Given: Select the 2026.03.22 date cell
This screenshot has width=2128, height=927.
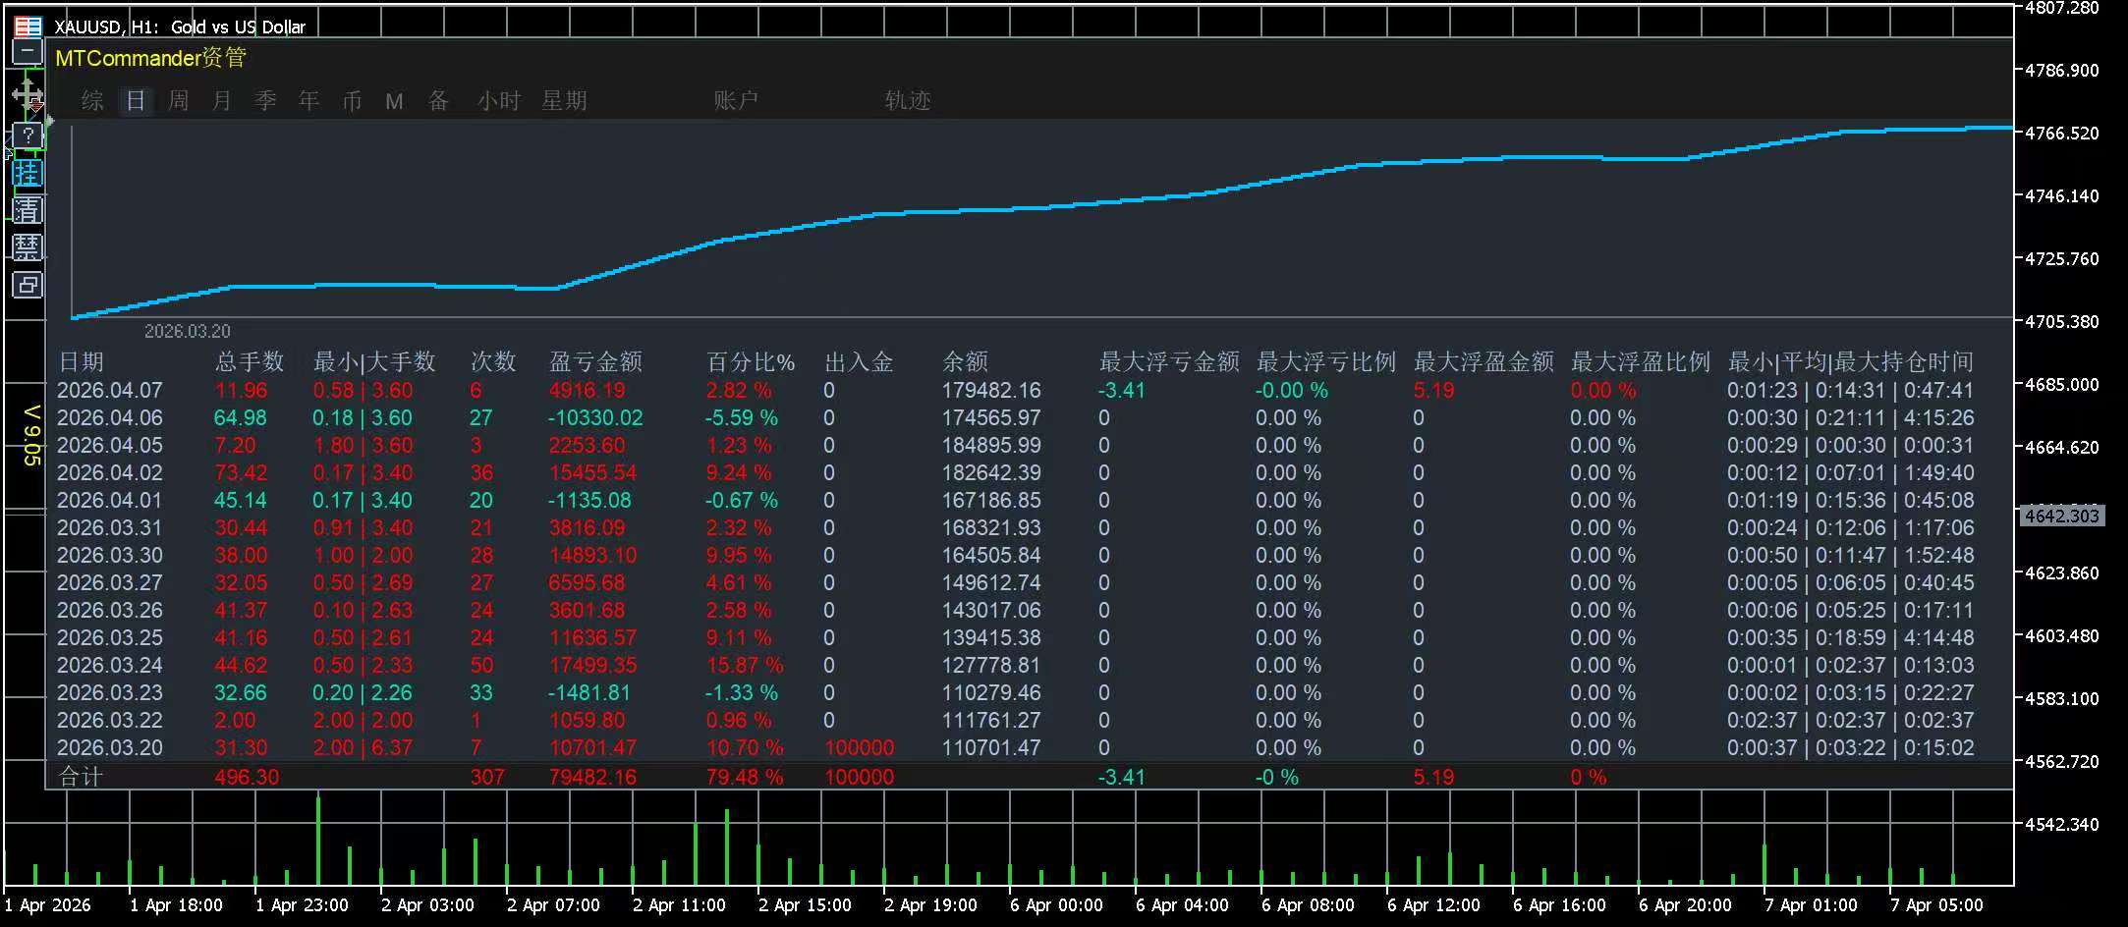Looking at the screenshot, I should click(110, 720).
